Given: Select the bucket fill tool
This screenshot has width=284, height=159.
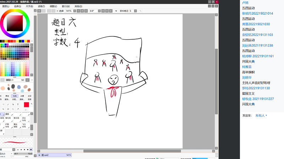Looking at the screenshot, I should 13,104.
